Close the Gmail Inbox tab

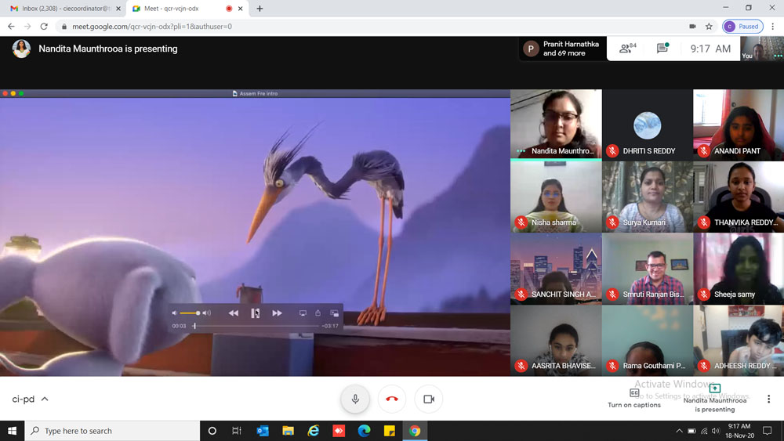coord(118,9)
